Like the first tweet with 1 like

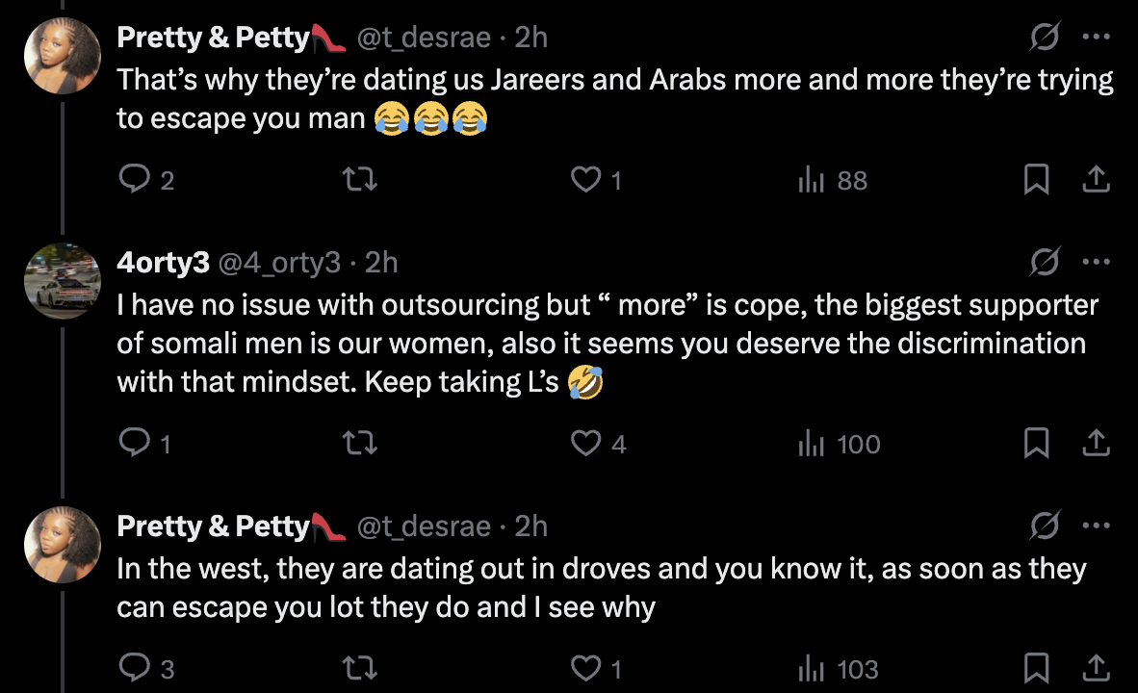[x=585, y=180]
